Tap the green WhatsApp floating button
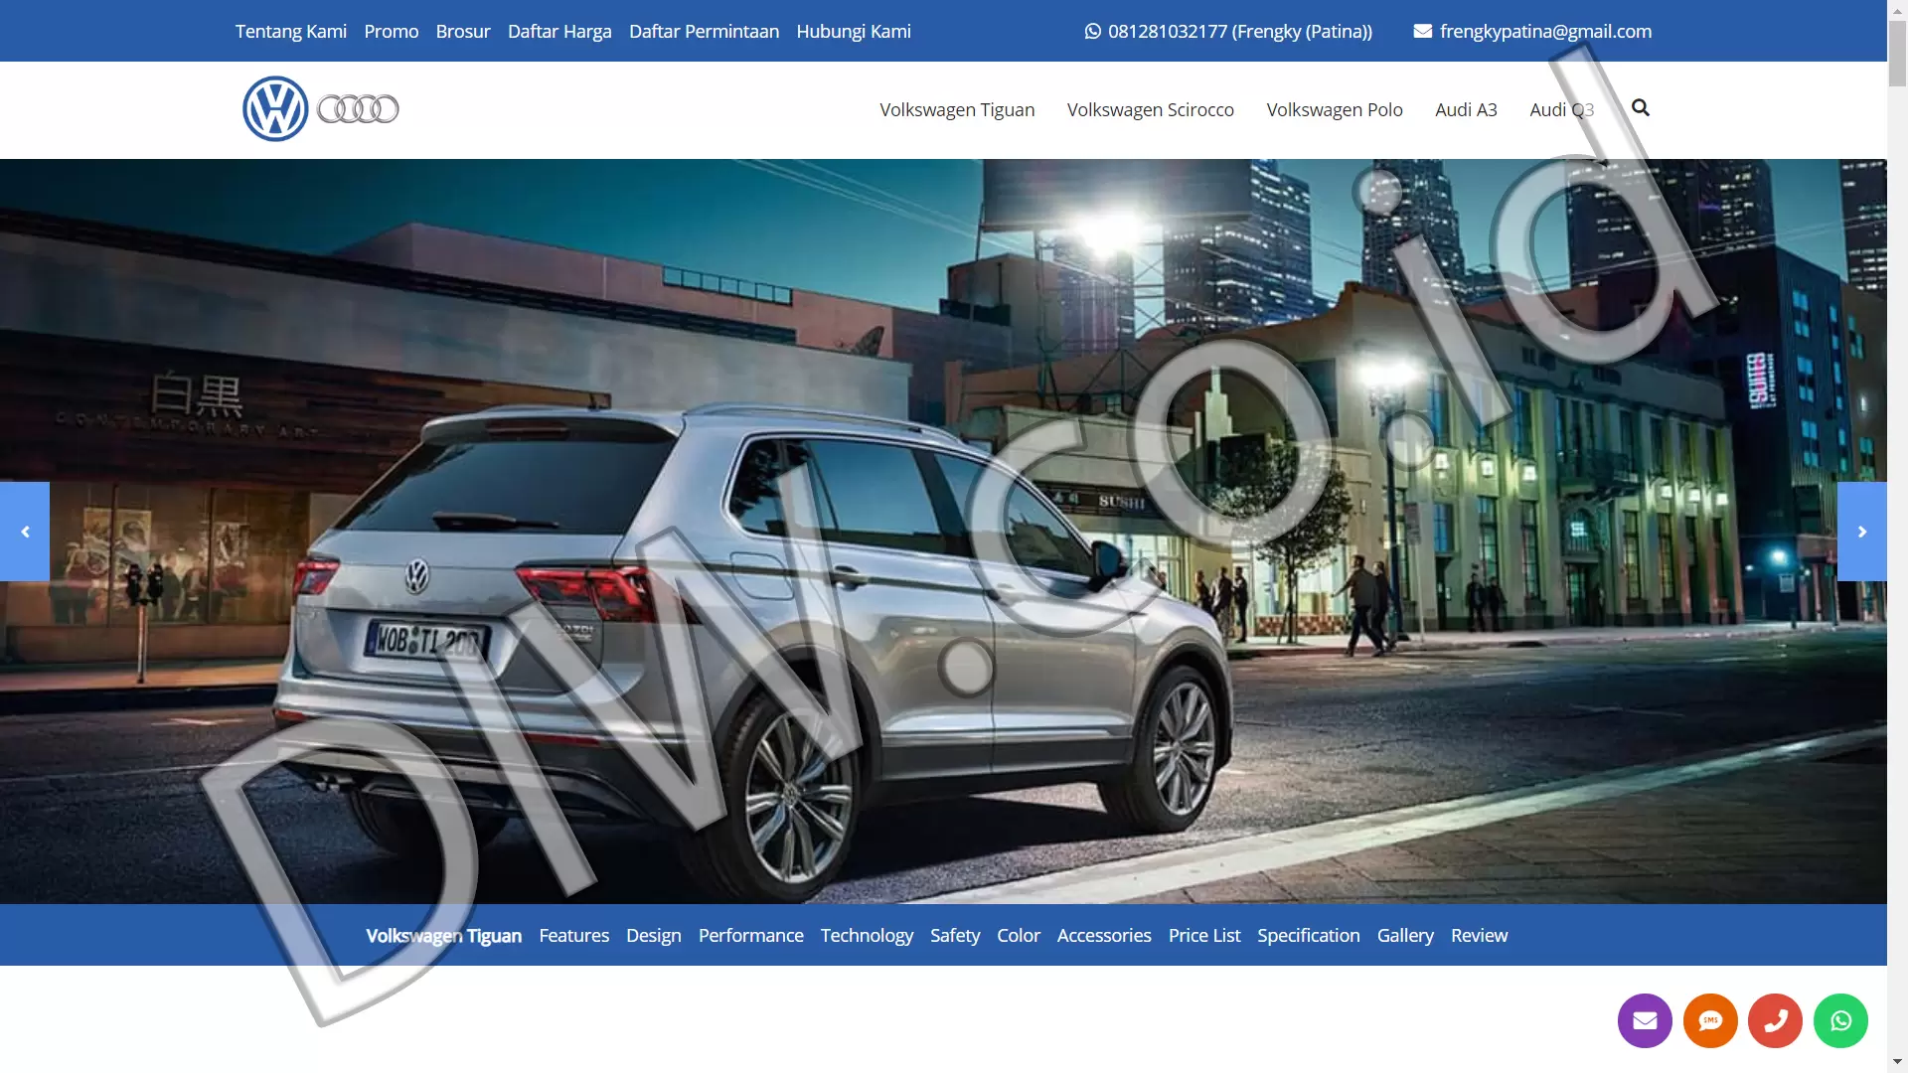Viewport: 1908px width, 1073px height. click(1840, 1020)
